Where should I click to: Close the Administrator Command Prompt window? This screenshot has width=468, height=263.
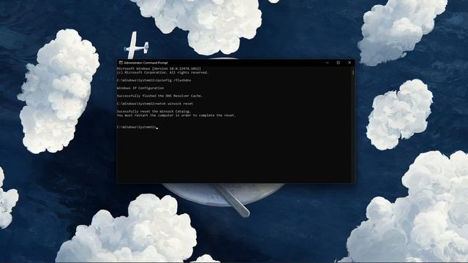[350, 63]
